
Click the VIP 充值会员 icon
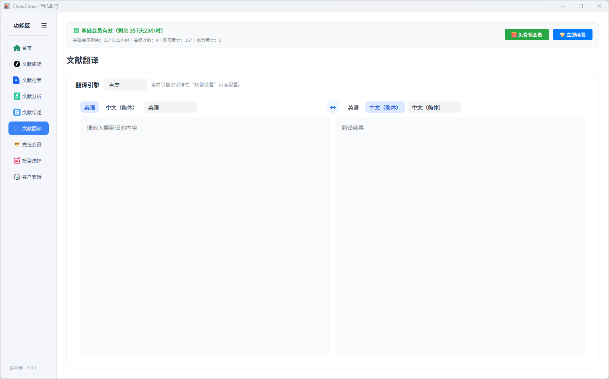17,144
